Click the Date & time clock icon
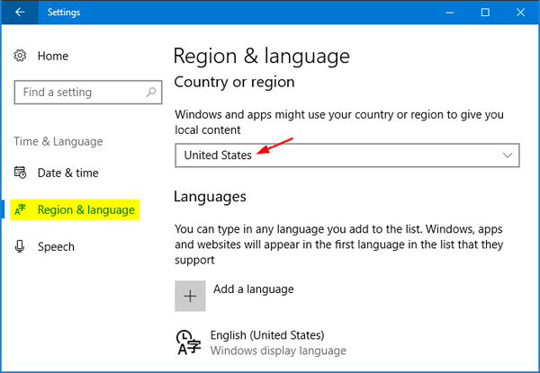Image resolution: width=540 pixels, height=373 pixels. tap(21, 173)
